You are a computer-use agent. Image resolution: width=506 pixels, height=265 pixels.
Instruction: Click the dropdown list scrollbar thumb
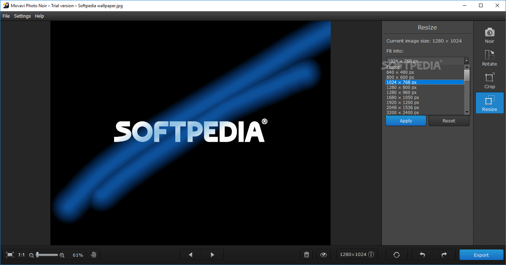point(467,76)
